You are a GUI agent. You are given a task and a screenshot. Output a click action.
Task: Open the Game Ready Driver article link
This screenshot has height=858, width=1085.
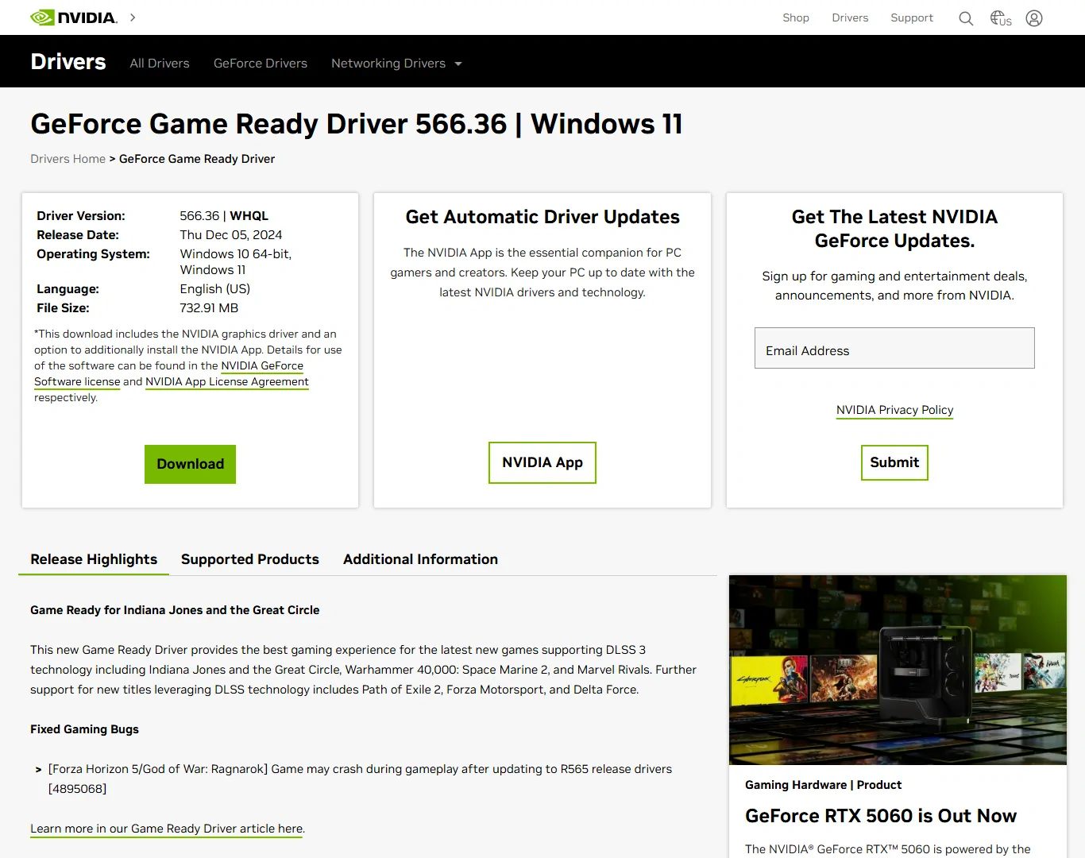click(x=168, y=829)
